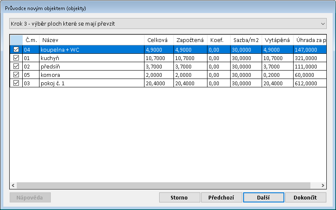336x210 pixels.
Task: Click the Započtená column header
Action: [190, 40]
